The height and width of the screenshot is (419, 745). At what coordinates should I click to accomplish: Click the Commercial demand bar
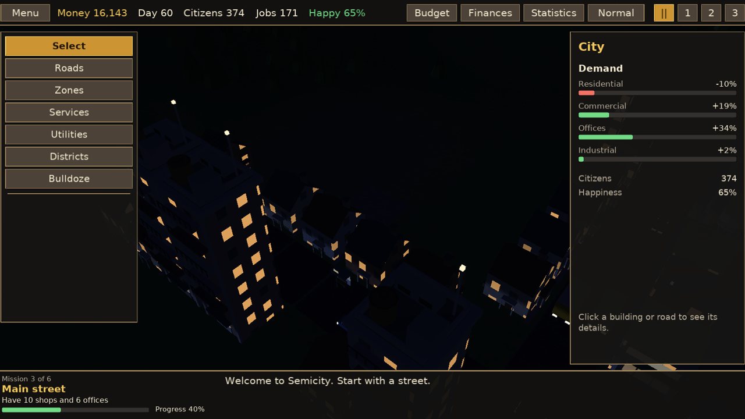pyautogui.click(x=657, y=115)
